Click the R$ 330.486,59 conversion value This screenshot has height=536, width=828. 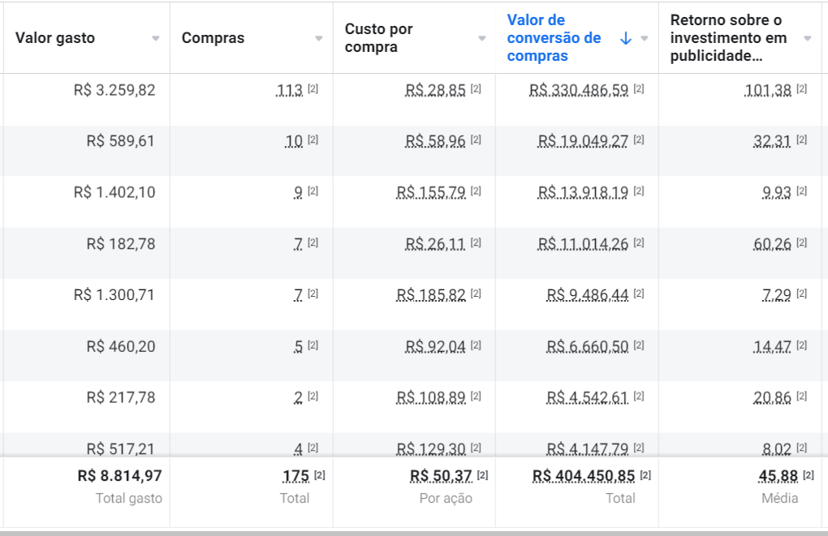pos(578,90)
